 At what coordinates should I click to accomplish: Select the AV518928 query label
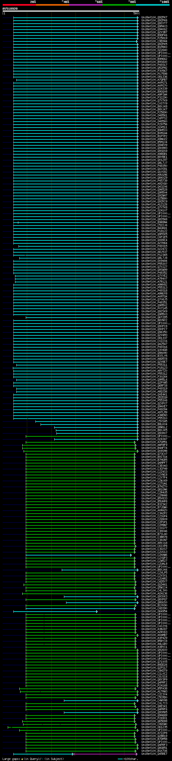click(x=10, y=9)
